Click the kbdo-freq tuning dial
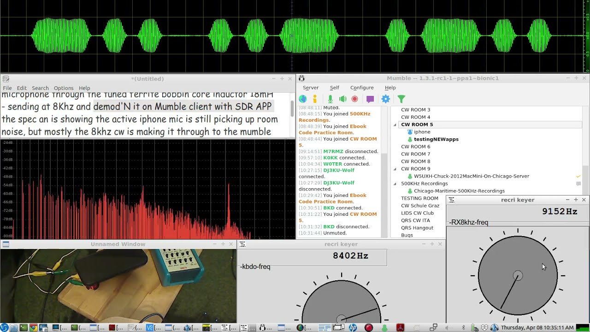 341,302
